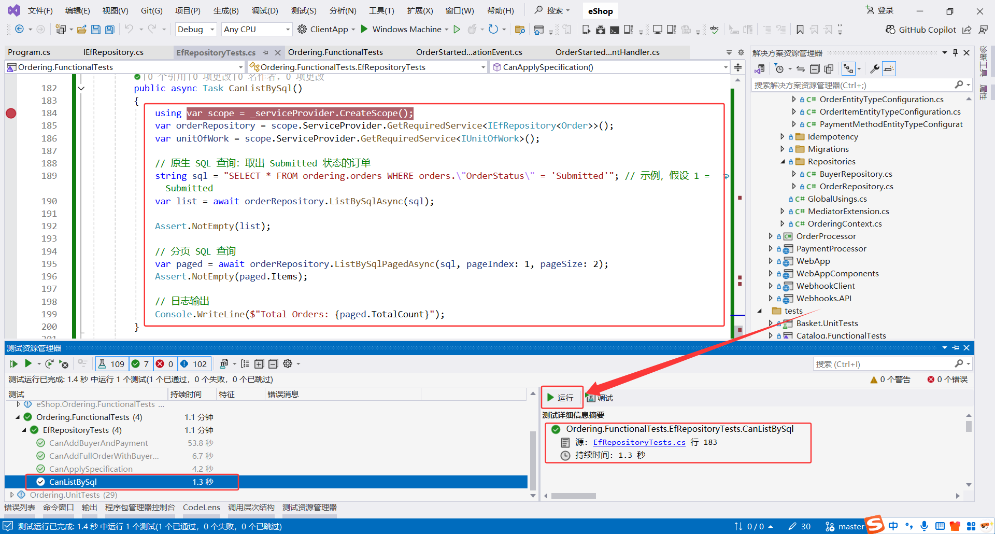Open the Git(G) menu
Image resolution: width=995 pixels, height=534 pixels.
tap(152, 10)
